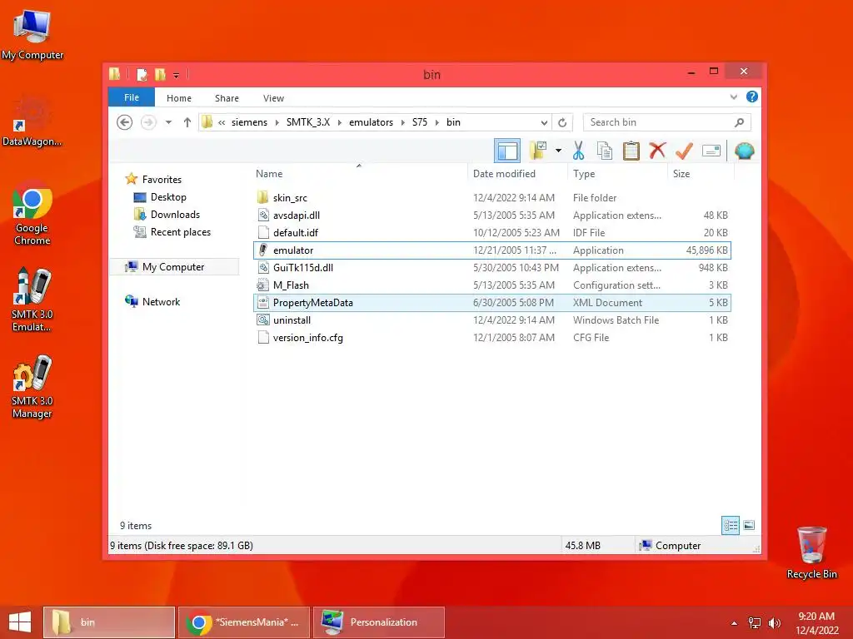The image size is (853, 639).
Task: Click the Cut scissors icon
Action: coord(578,151)
